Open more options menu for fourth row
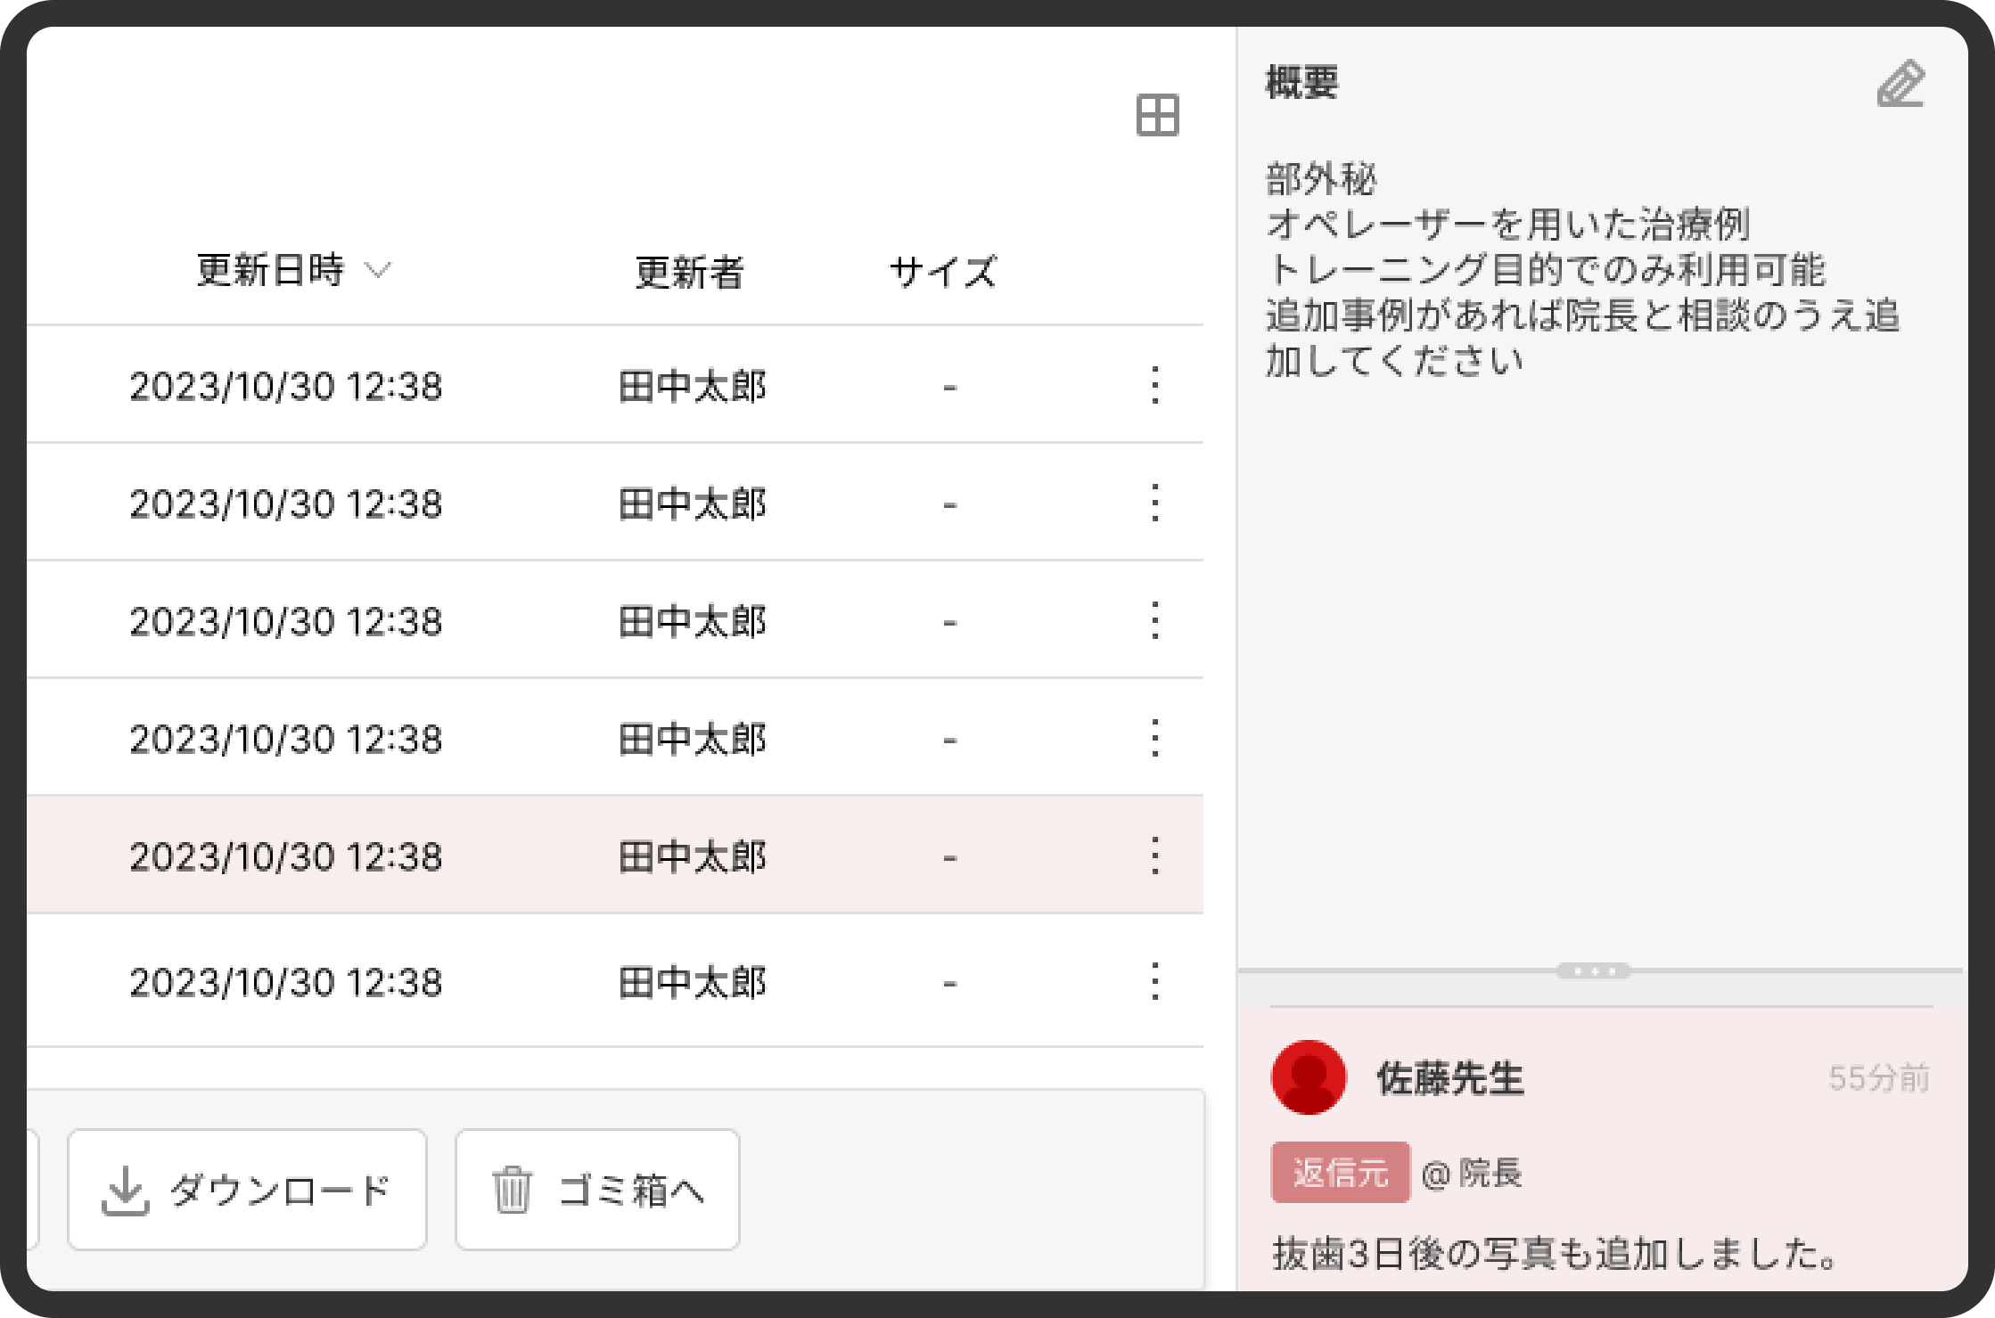 (x=1155, y=738)
